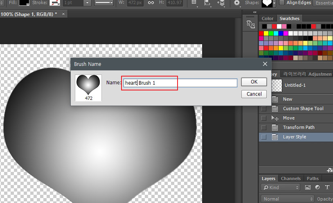Pick the pure blue swatch
333x203 pixels.
coord(281,34)
